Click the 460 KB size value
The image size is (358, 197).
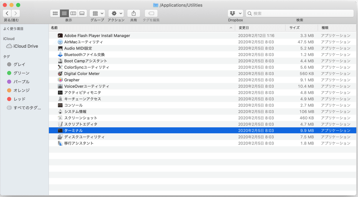click(x=307, y=118)
